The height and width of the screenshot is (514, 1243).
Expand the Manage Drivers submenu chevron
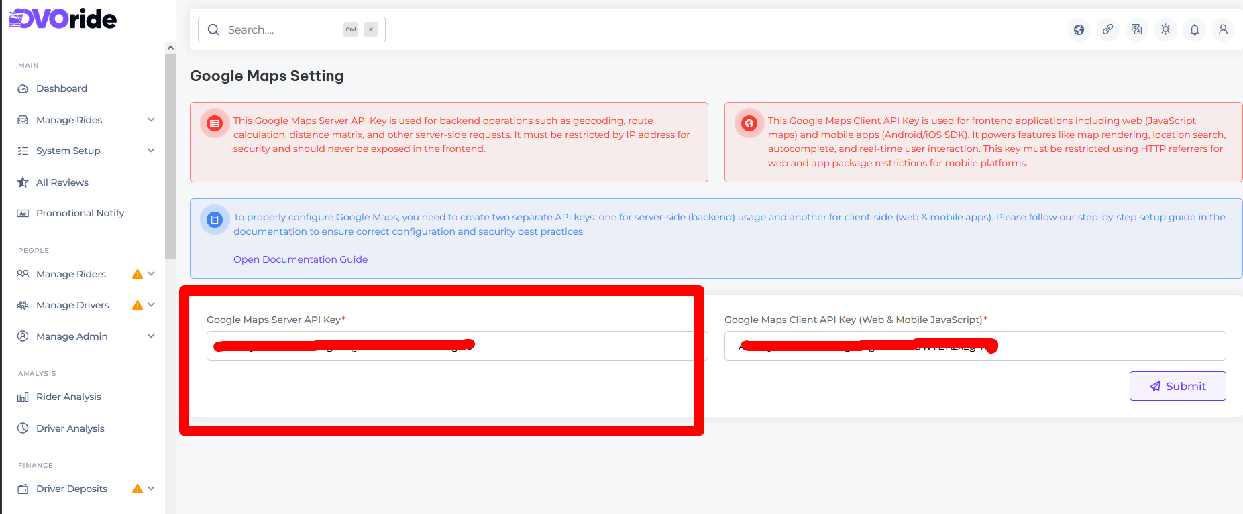[151, 304]
